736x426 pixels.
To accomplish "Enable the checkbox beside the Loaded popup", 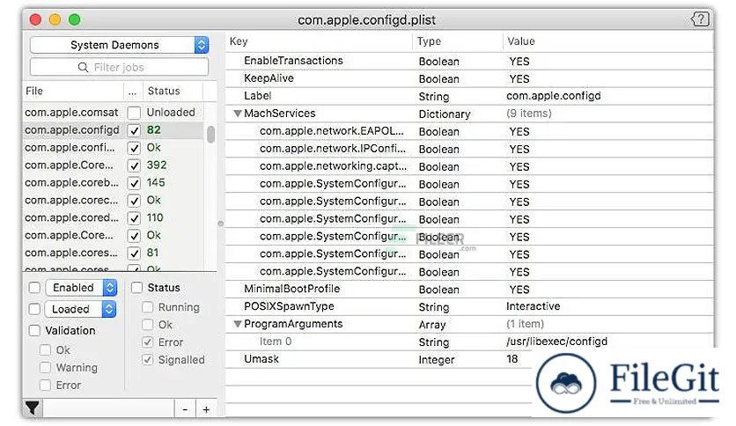I will [x=34, y=309].
